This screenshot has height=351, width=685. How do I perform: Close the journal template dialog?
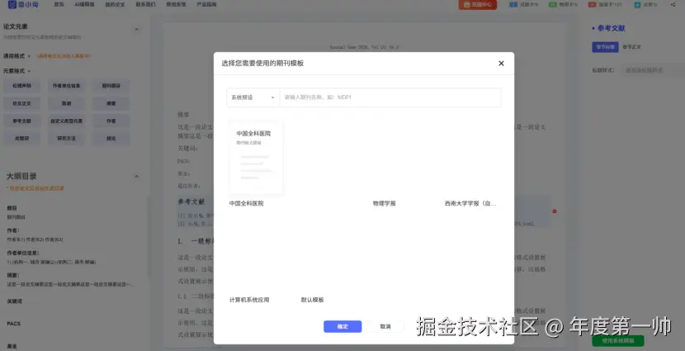click(x=501, y=64)
